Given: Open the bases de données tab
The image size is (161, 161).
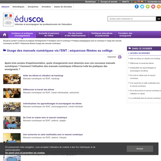Looking at the screenshot, I should point(63,7).
